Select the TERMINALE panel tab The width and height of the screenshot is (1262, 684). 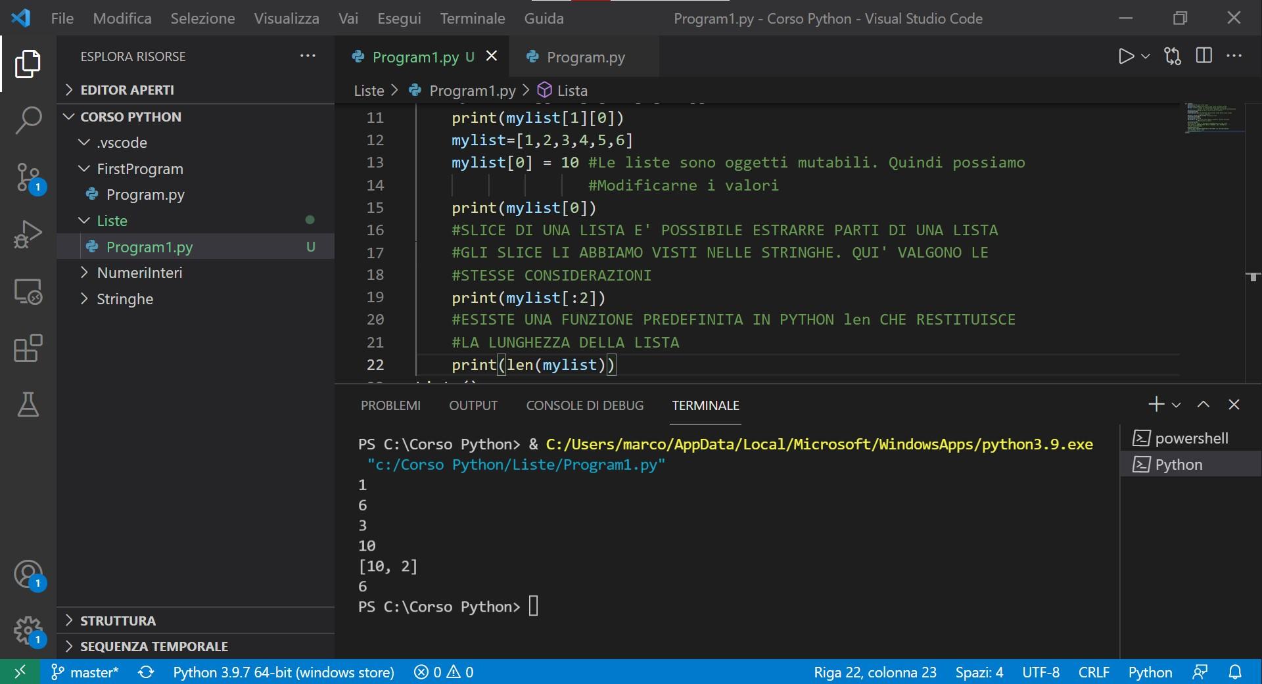[705, 405]
